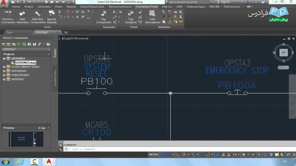This screenshot has height=166, width=296.
Task: Click Open Project icon in Project Manager
Action: tap(4, 44)
